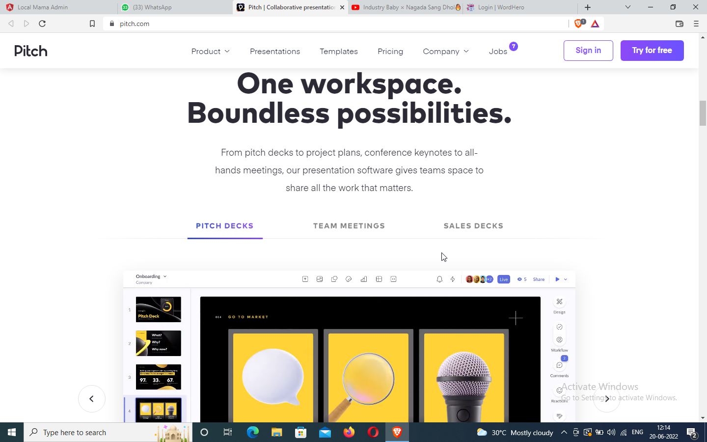707x442 pixels.
Task: Open the Pricing page link
Action: click(x=390, y=52)
